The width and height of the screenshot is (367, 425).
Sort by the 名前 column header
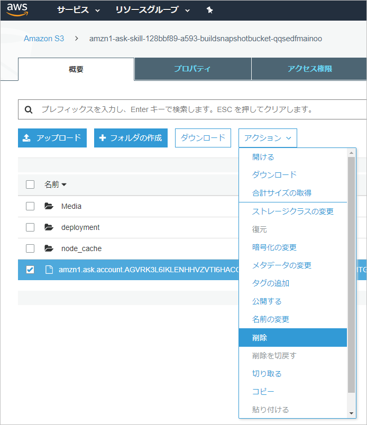56,184
